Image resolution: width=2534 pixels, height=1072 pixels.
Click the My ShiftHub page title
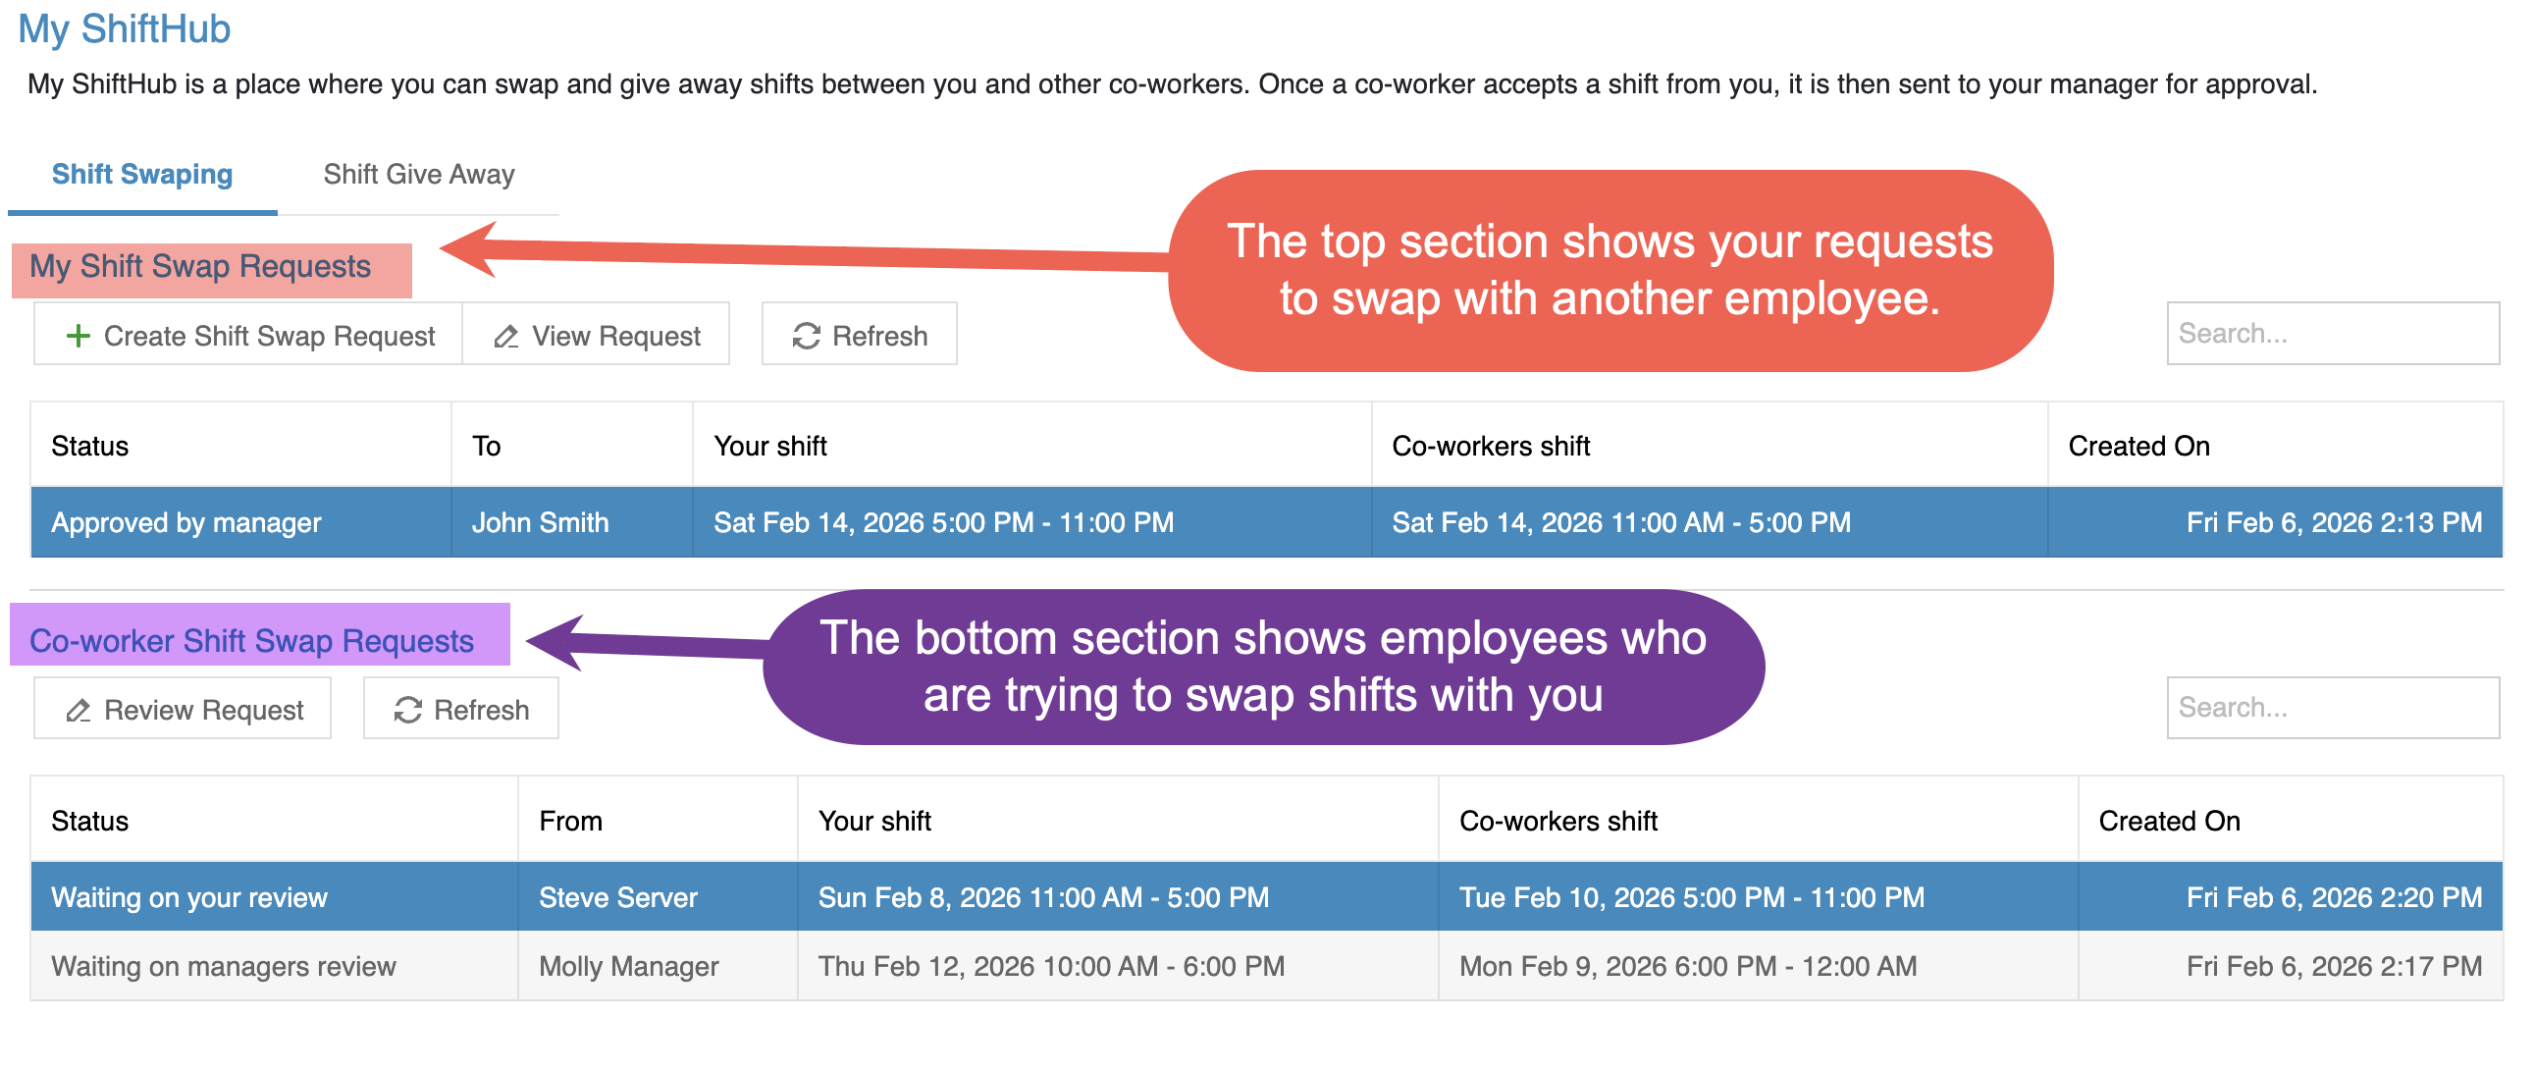point(124,28)
